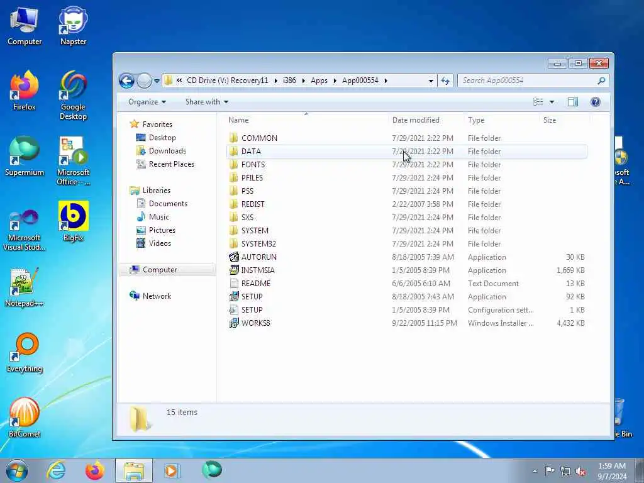Image resolution: width=644 pixels, height=483 pixels.
Task: Sort by Type column header
Action: (x=501, y=120)
